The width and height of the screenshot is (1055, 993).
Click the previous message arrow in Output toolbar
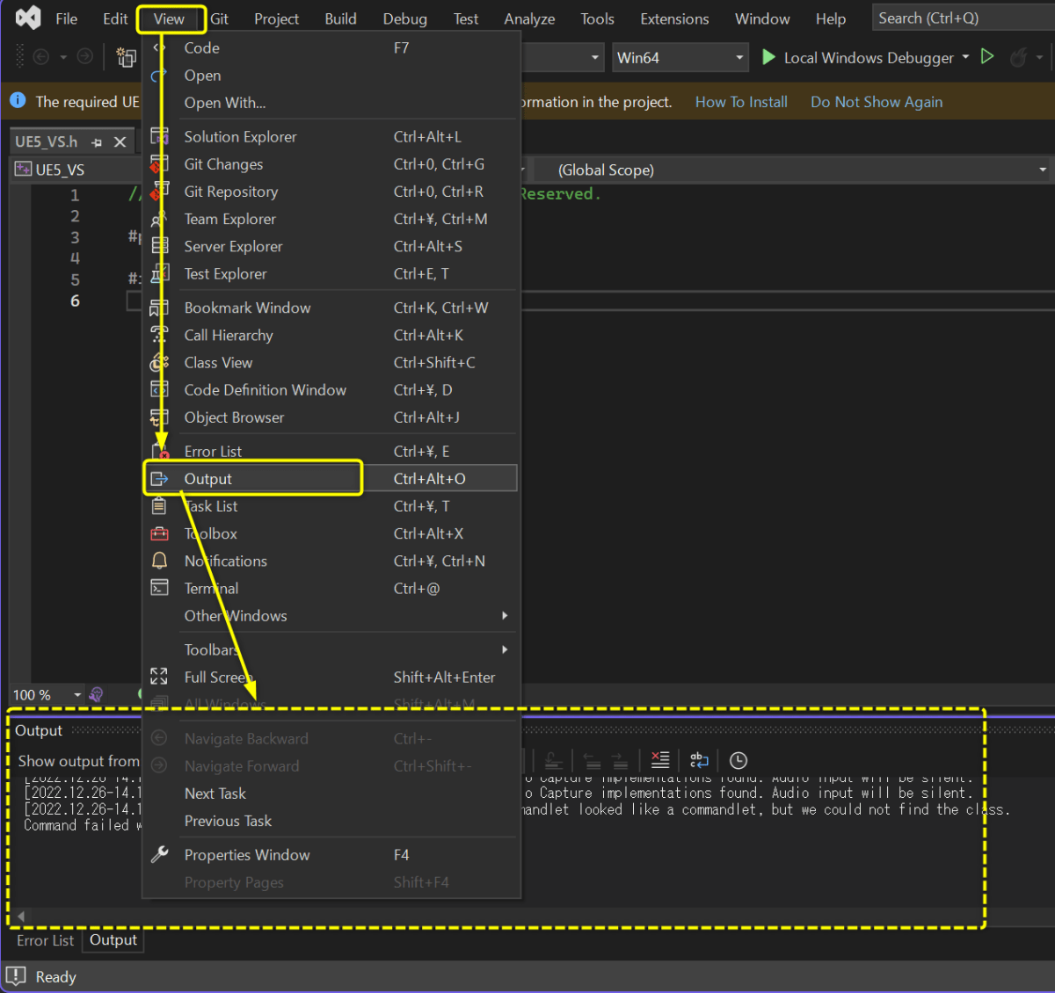(592, 761)
